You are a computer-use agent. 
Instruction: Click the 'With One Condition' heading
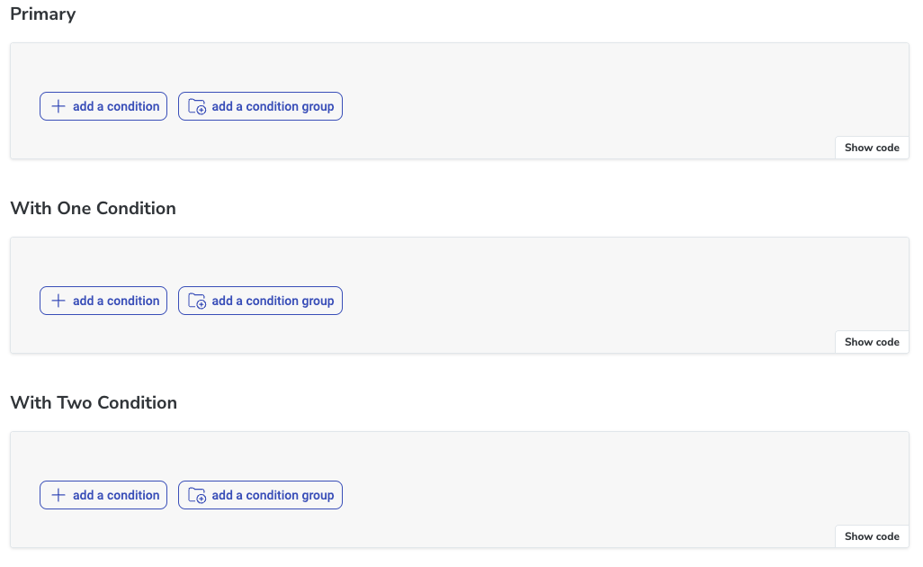coord(93,208)
